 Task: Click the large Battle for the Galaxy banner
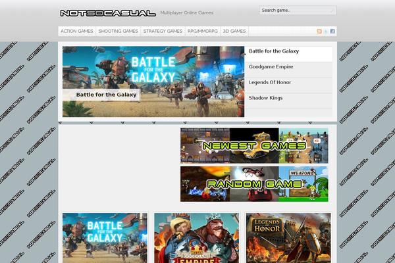(x=153, y=82)
